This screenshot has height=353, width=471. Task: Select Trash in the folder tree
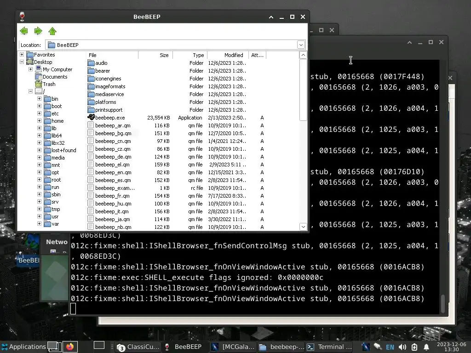[49, 84]
